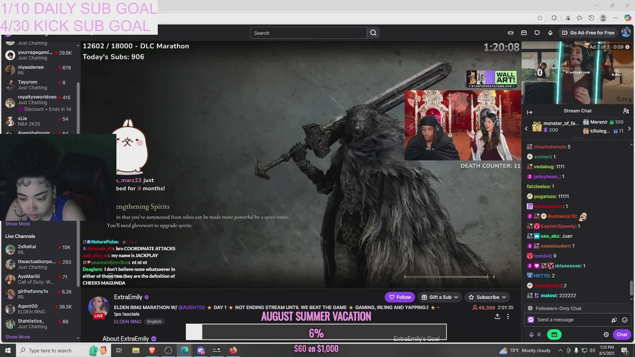Open niyaadenee channel in sidebar
This screenshot has height=357, width=635.
(40, 69)
